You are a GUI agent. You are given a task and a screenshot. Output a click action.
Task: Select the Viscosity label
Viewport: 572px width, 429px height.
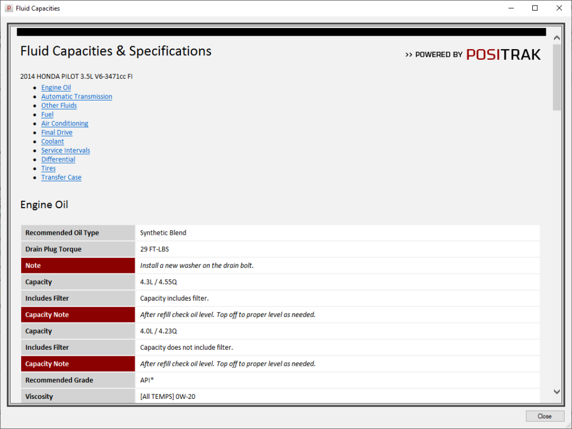click(x=39, y=397)
